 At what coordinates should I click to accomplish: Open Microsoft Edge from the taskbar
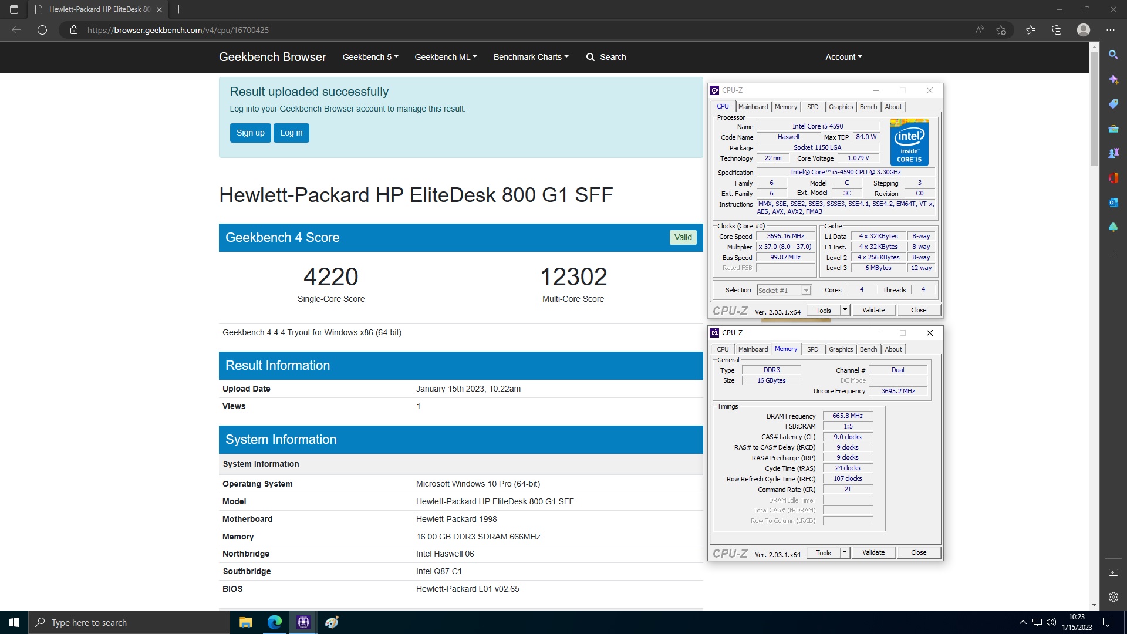point(275,622)
